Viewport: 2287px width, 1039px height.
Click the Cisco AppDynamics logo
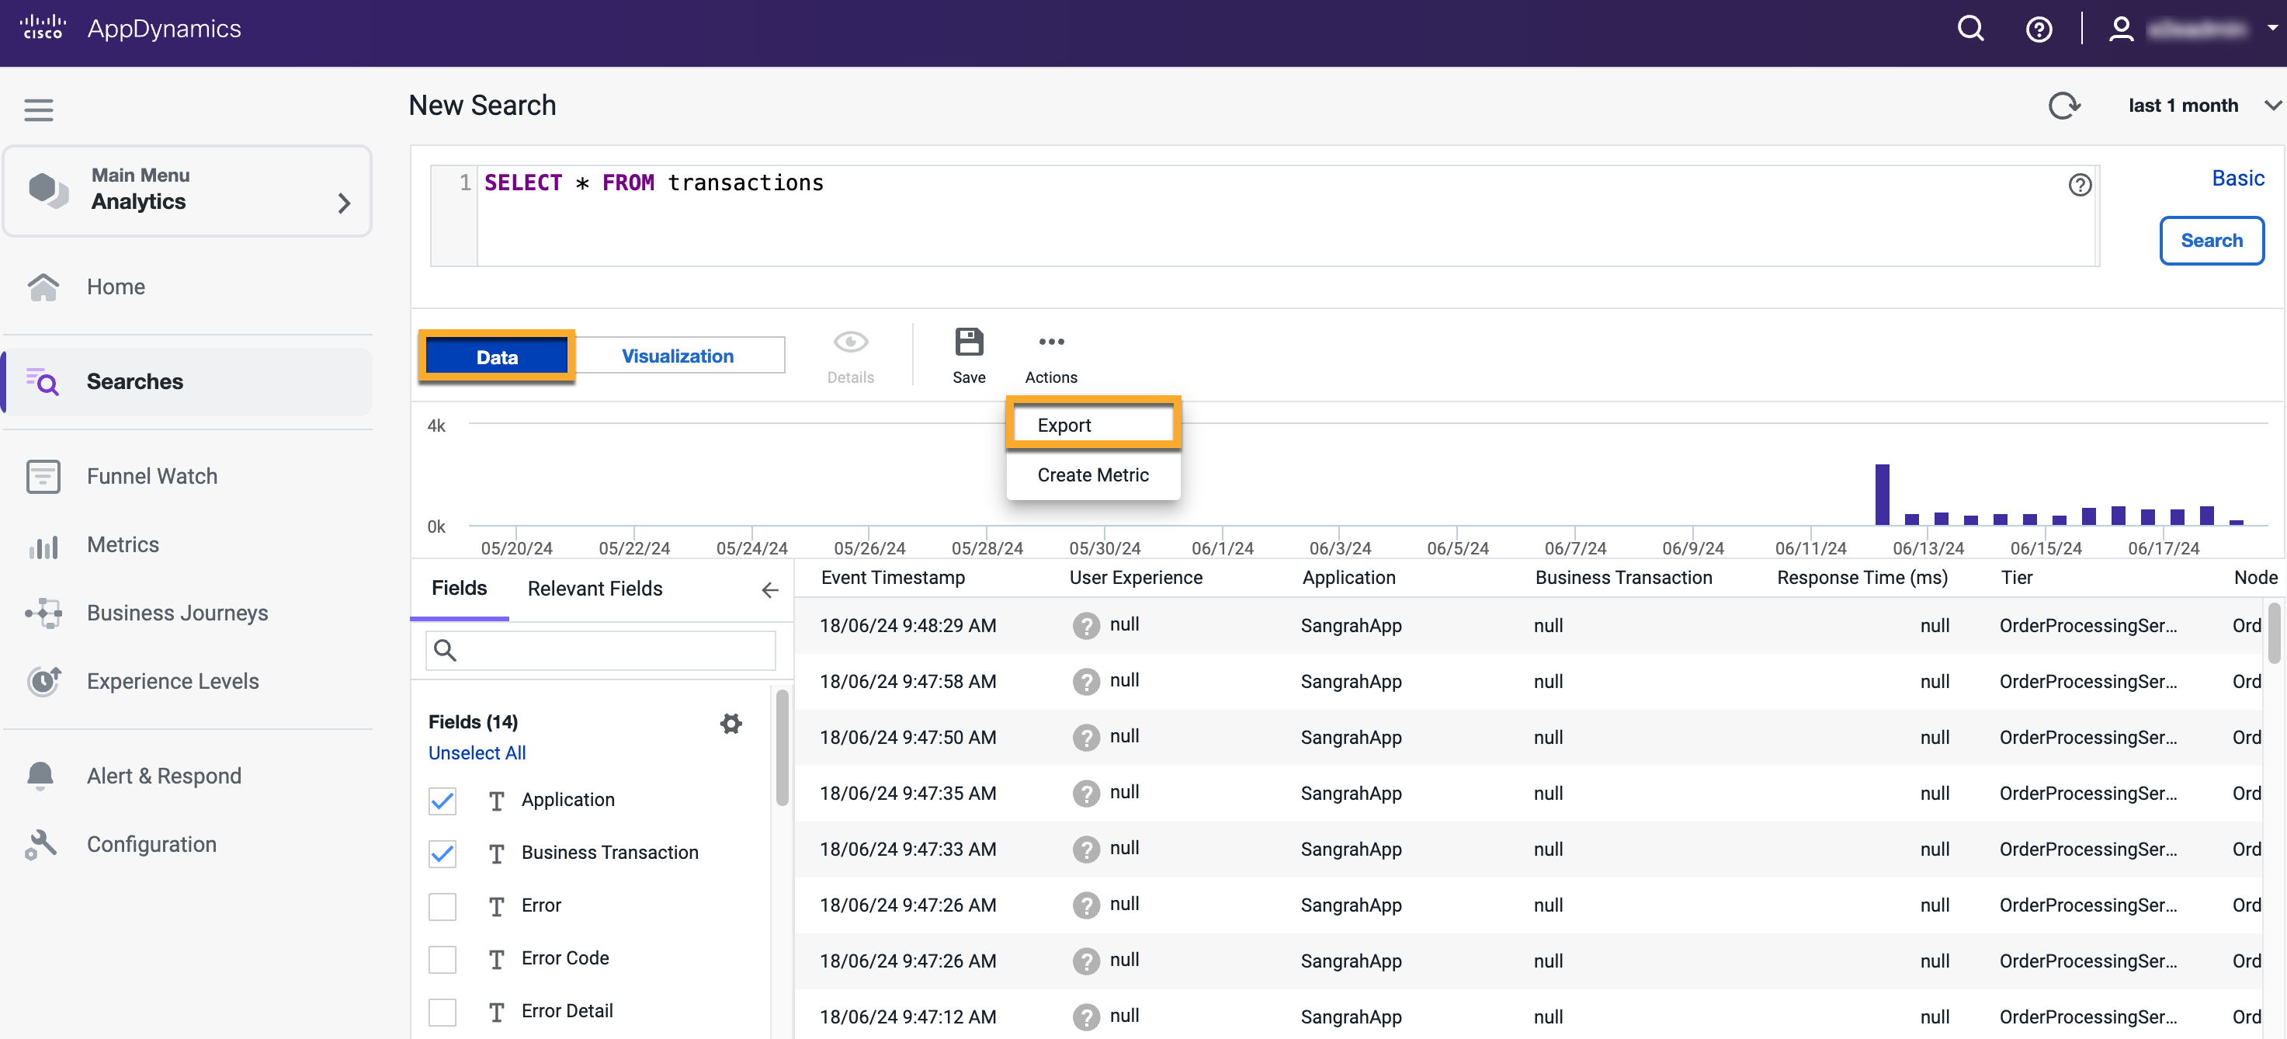pyautogui.click(x=130, y=29)
